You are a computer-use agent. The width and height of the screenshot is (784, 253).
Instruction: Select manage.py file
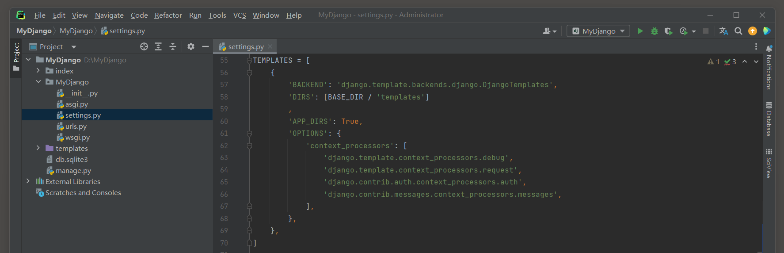tap(69, 170)
